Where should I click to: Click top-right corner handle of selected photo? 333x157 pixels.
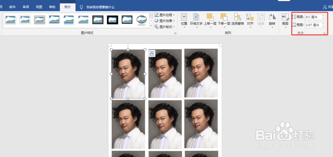coord(145,49)
